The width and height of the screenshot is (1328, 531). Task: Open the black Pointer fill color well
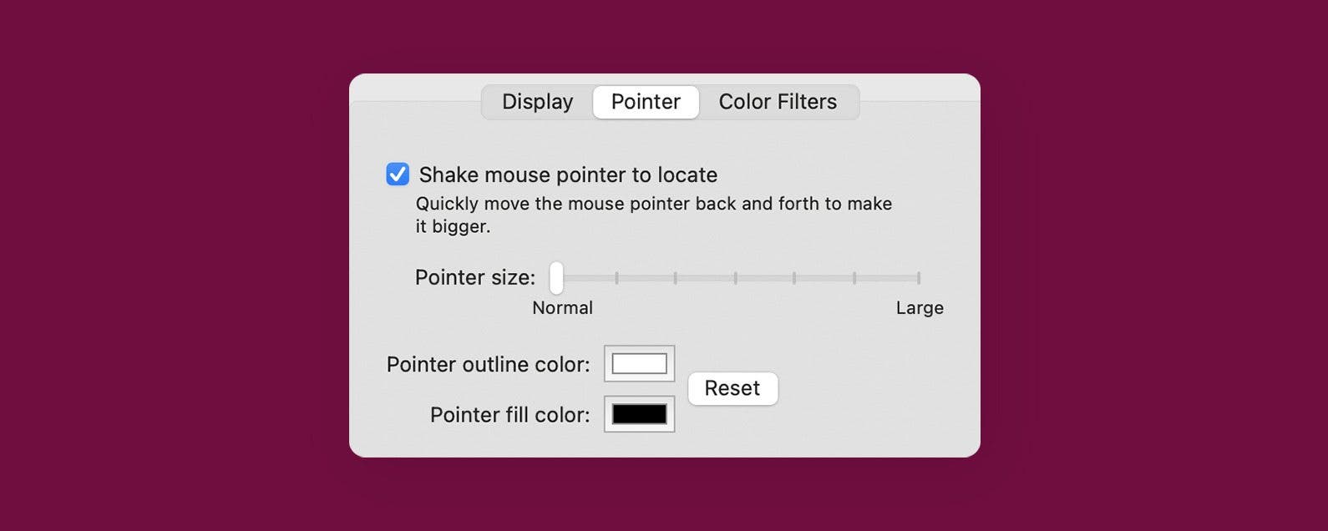640,414
